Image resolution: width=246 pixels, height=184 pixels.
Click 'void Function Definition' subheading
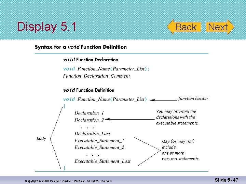[89, 90]
